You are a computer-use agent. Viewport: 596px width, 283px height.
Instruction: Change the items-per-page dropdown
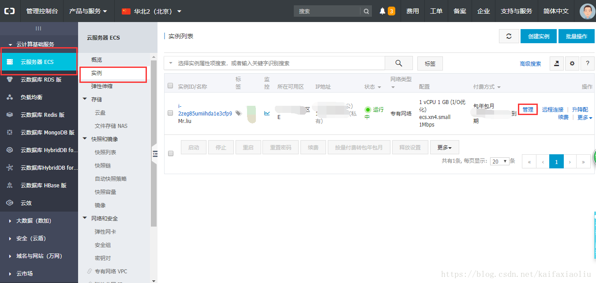click(x=500, y=161)
